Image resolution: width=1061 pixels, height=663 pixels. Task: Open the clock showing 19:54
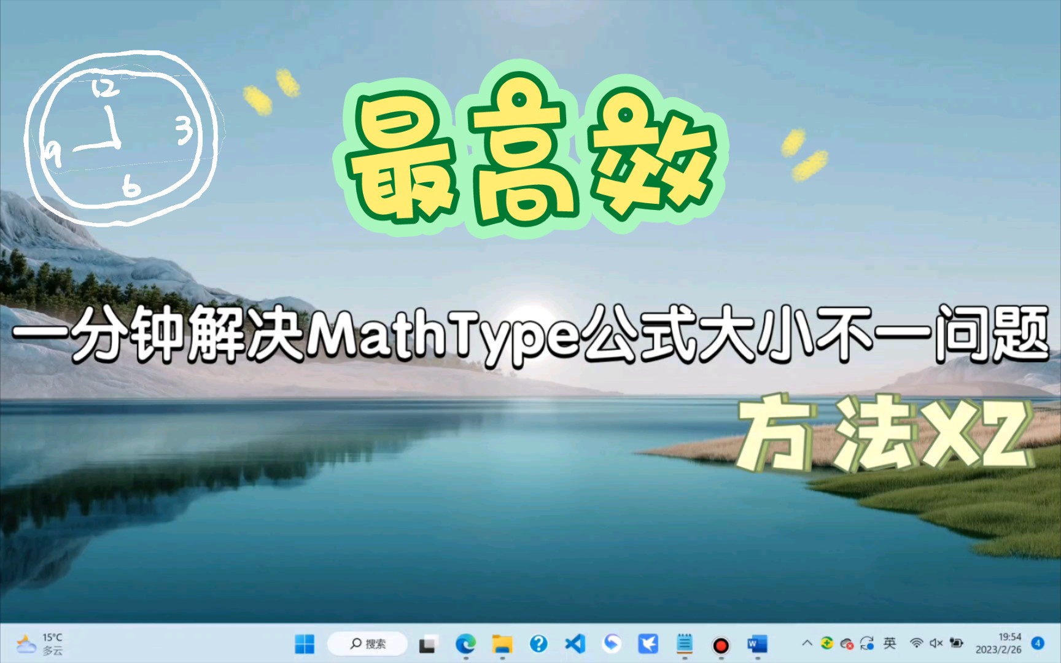(998, 643)
